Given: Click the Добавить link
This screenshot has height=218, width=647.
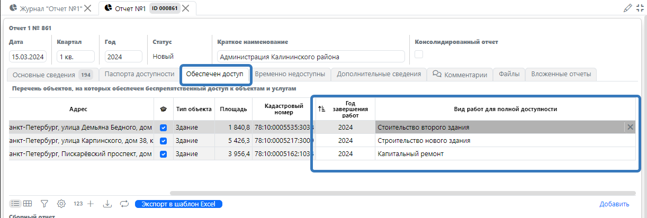Looking at the screenshot, I should 614,204.
